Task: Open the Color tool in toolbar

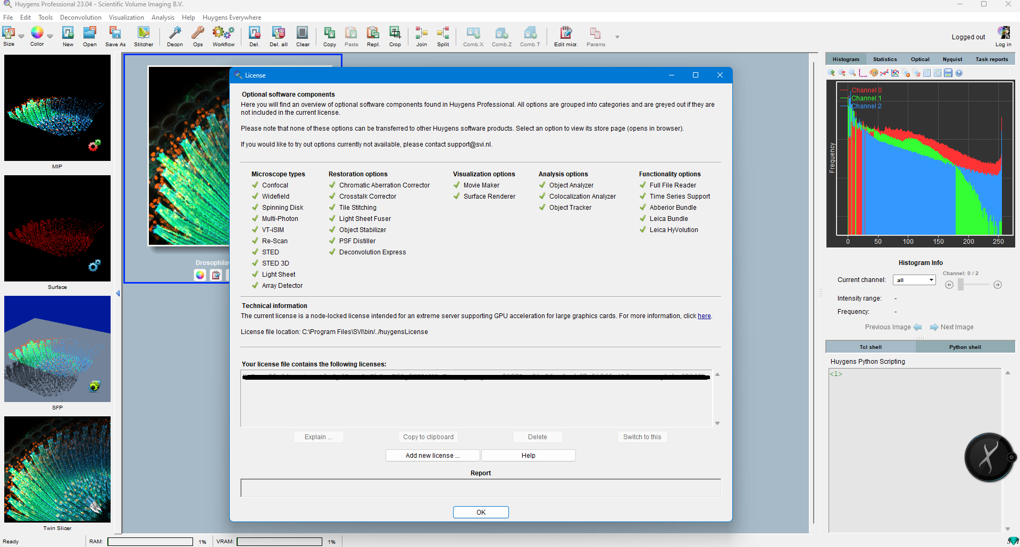Action: pos(37,36)
